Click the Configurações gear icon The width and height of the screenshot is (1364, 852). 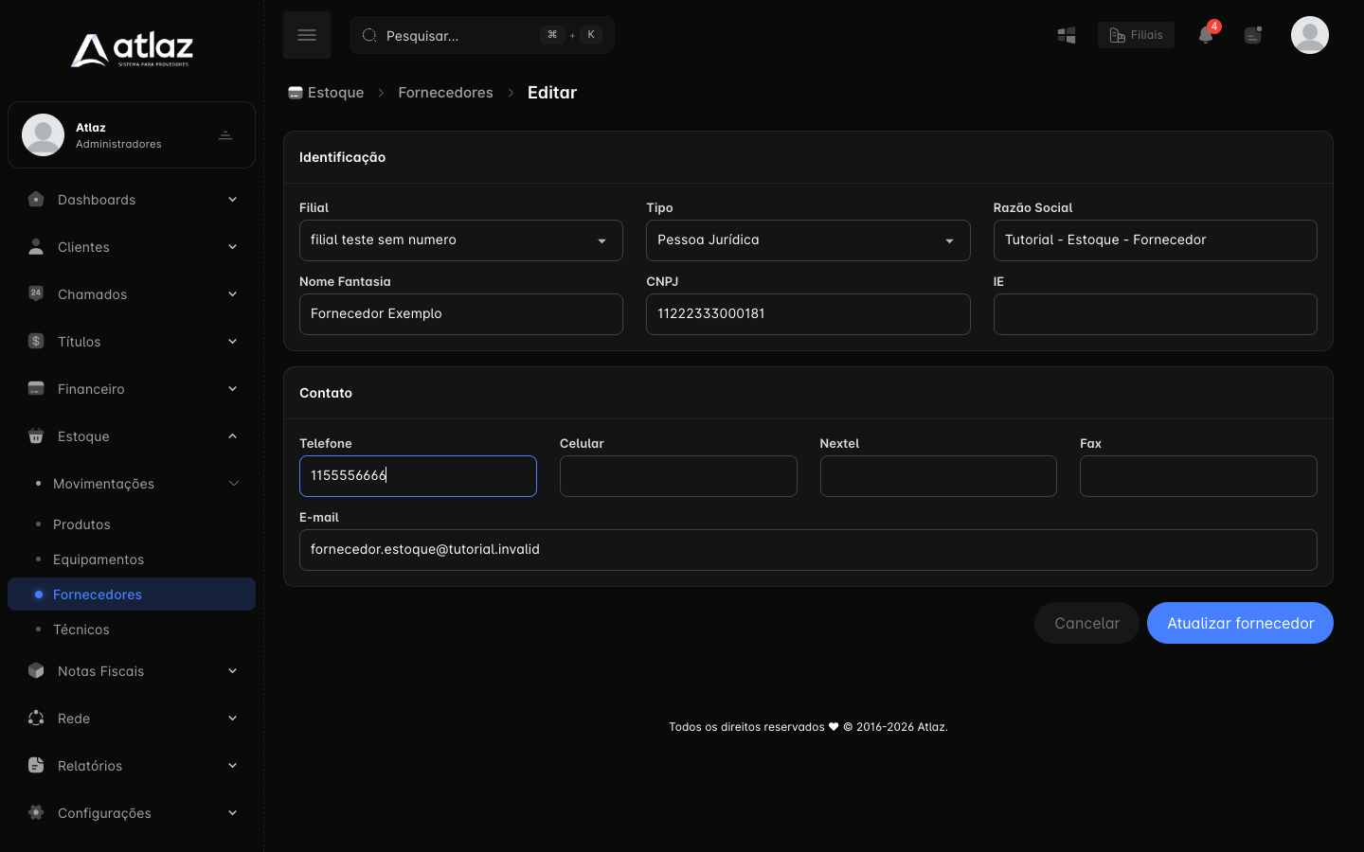36,812
